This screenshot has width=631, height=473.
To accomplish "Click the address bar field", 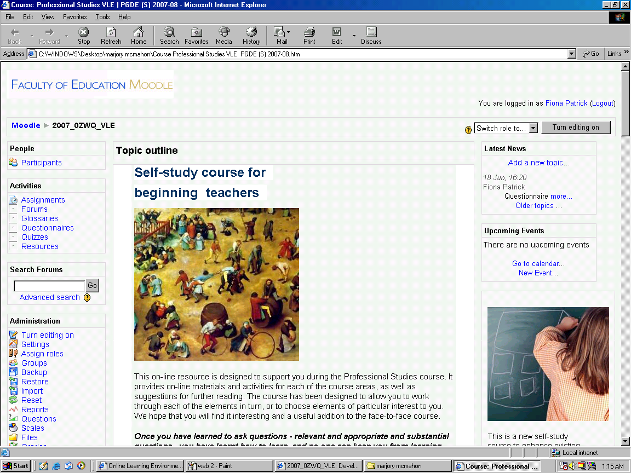I will click(x=302, y=54).
